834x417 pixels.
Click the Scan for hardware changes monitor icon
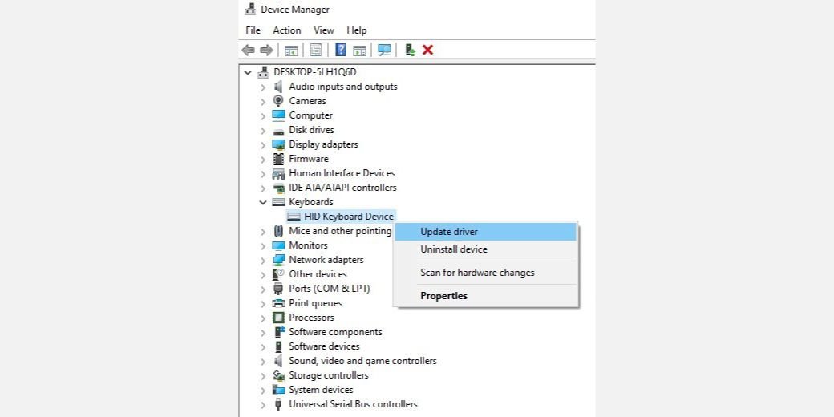(x=385, y=50)
